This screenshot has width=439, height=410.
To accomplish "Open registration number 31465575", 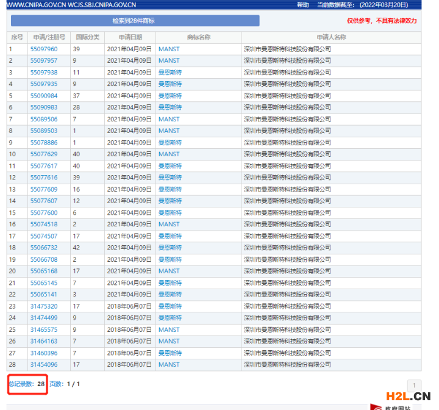I will point(44,329).
